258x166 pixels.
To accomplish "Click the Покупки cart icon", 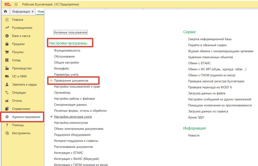I will point(7,52).
